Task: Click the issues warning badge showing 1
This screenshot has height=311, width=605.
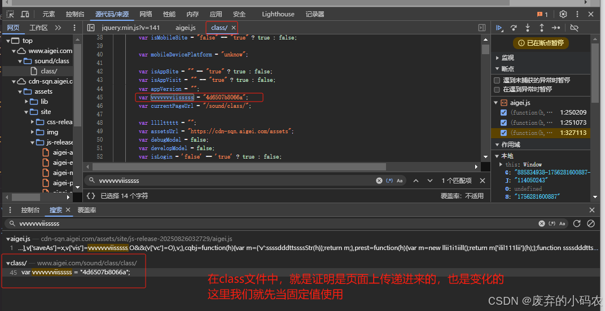Action: pyautogui.click(x=542, y=14)
